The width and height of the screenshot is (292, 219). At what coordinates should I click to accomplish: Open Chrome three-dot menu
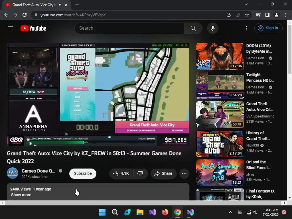(286, 15)
